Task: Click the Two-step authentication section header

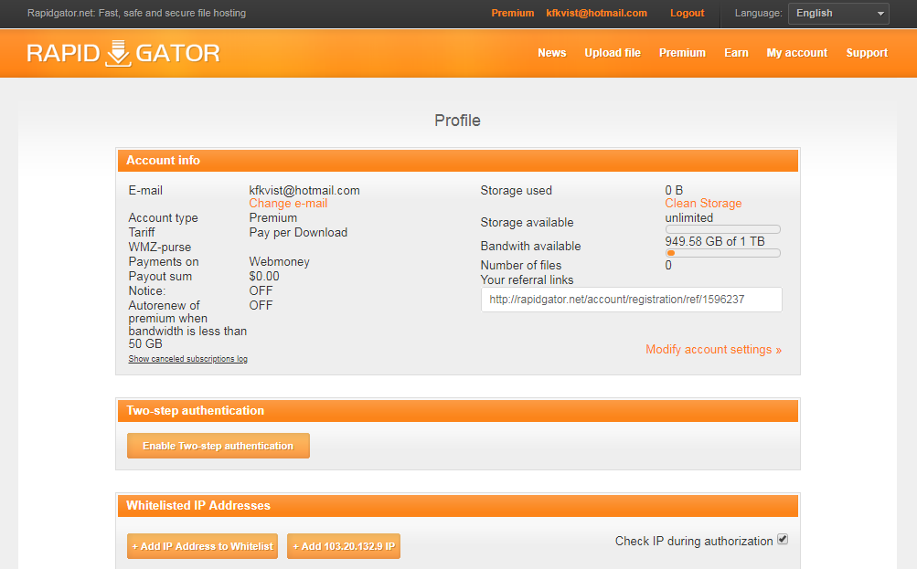Action: coord(458,411)
